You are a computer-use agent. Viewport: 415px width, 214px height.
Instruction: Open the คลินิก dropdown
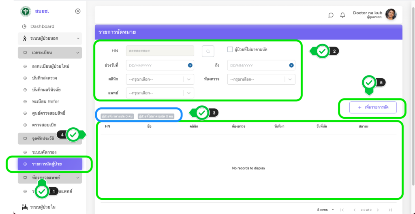tap(160, 79)
